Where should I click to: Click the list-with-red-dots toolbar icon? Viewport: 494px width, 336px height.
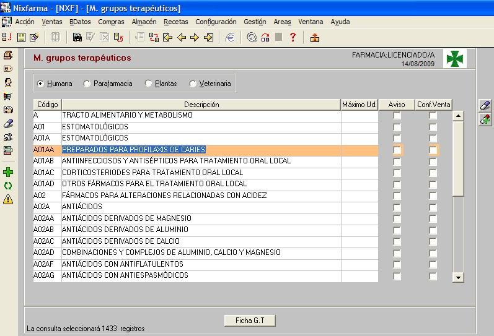tap(7, 38)
